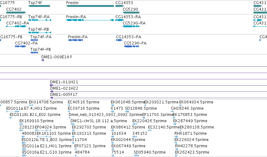Click the SD13848.5prime EST marker
Image resolution: width=267 pixels, height=157 pixels.
pos(127,112)
